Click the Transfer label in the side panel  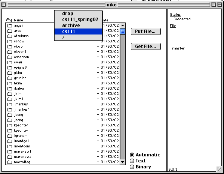(x=177, y=48)
